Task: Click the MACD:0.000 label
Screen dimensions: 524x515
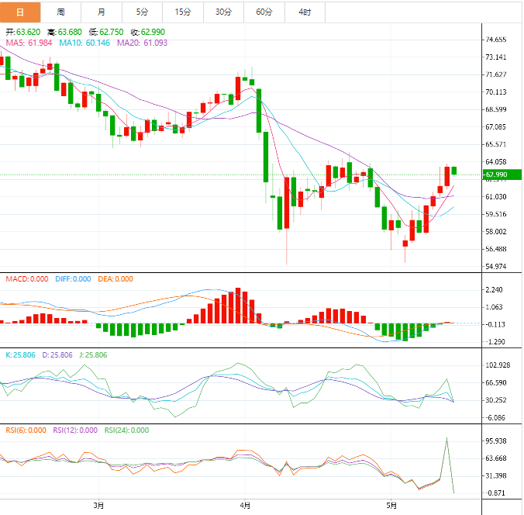Action: 27,279
